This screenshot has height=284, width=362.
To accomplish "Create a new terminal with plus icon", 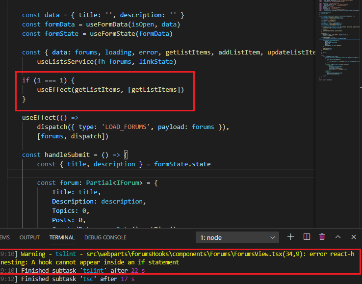I will click(x=290, y=237).
